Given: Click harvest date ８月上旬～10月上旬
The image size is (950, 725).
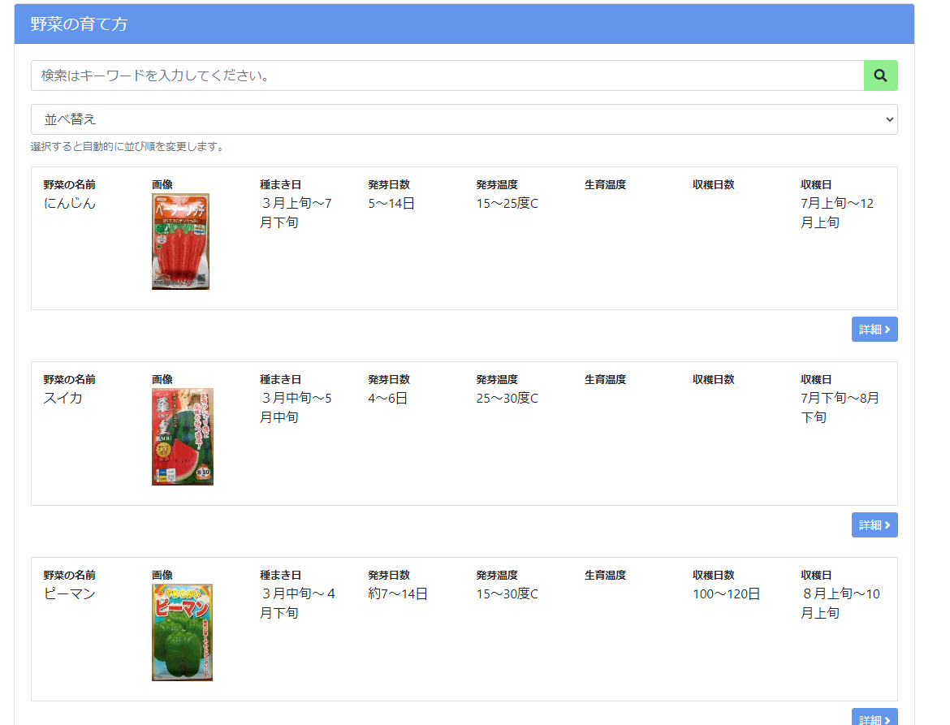Looking at the screenshot, I should tap(840, 603).
